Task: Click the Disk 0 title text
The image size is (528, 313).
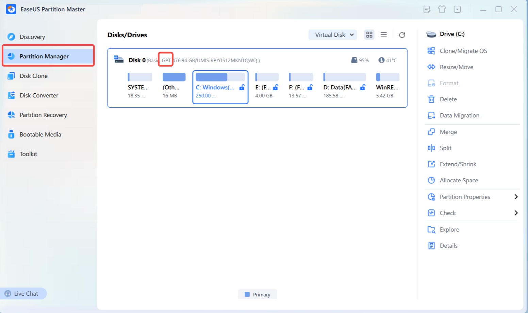Action: coord(137,60)
